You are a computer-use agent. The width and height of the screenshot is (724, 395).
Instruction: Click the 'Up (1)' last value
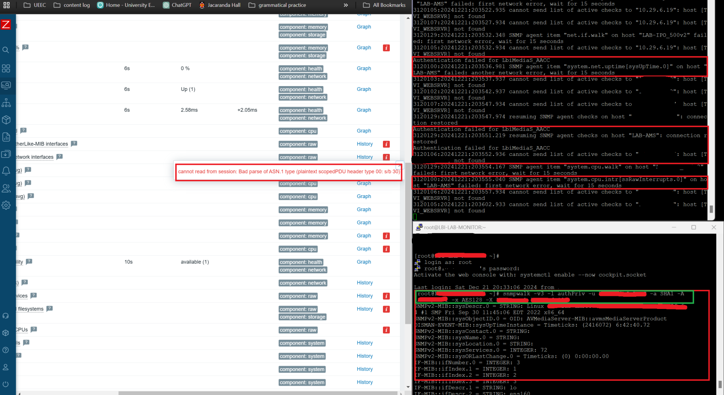[x=188, y=89]
